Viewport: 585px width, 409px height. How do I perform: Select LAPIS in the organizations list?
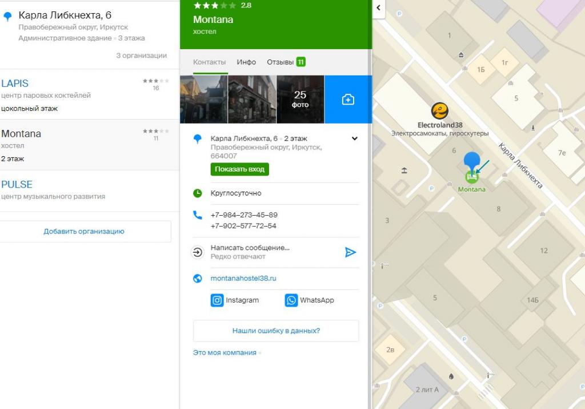click(x=15, y=84)
